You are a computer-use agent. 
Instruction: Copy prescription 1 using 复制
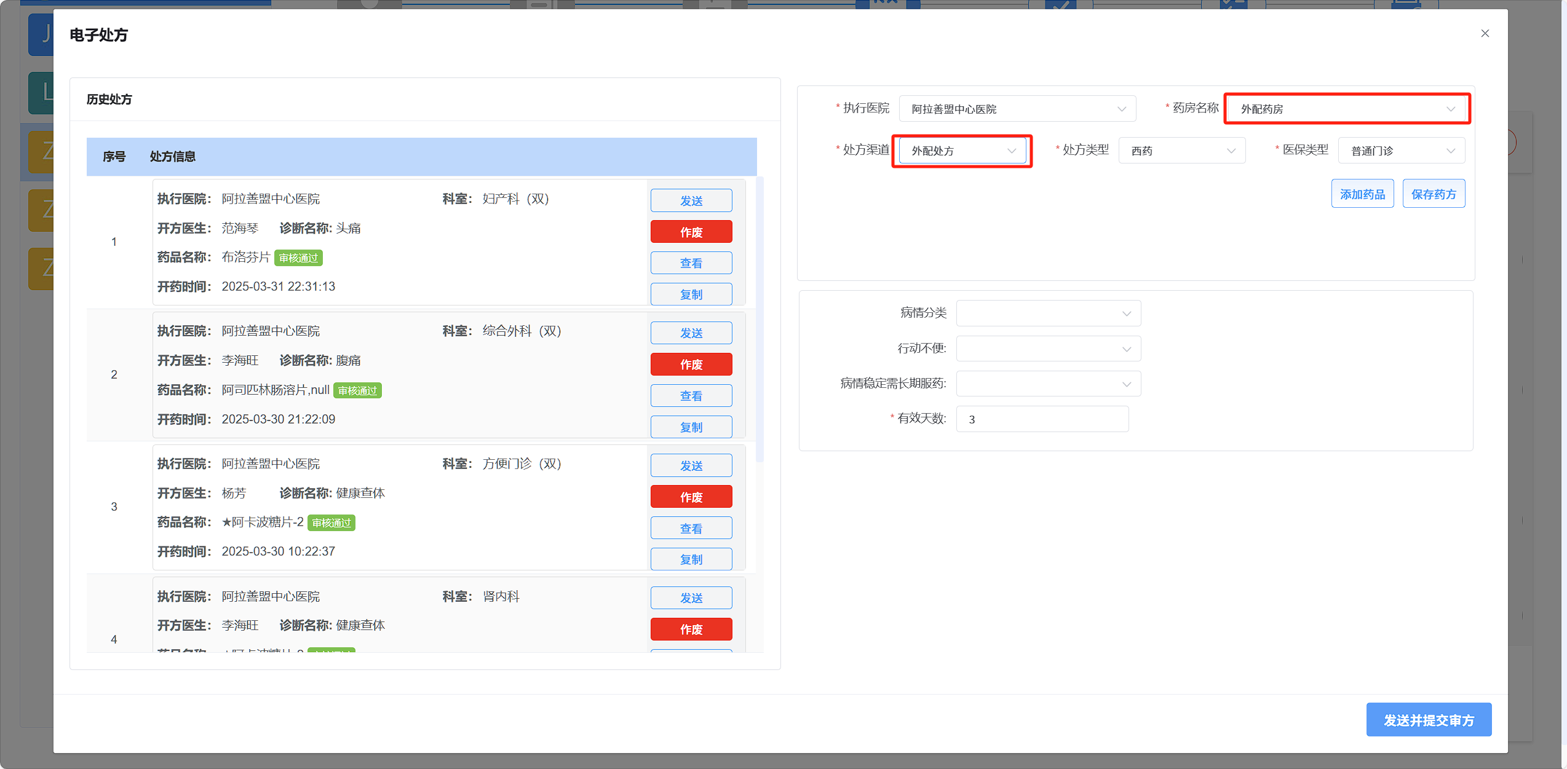click(x=691, y=294)
